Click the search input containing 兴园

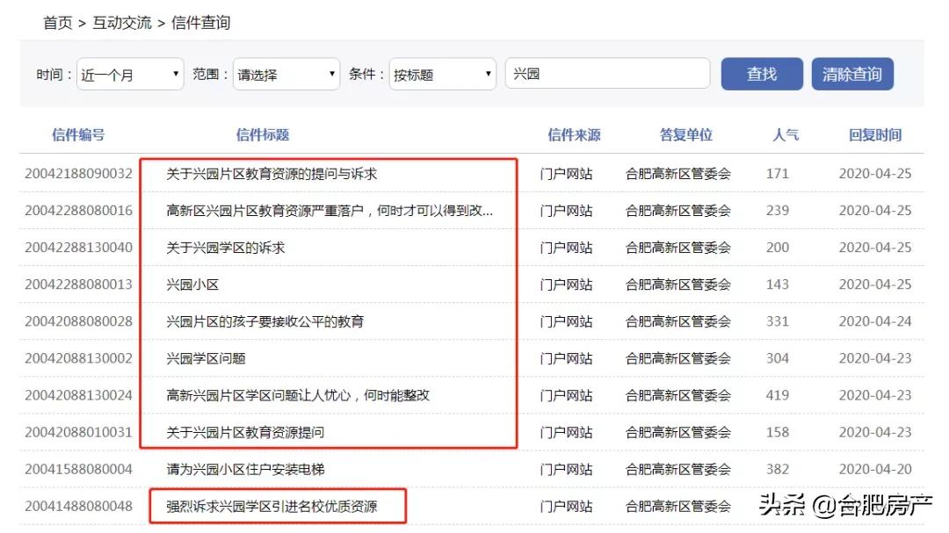[607, 74]
